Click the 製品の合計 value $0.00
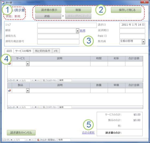Screen dimensions: 150x143 tap(137, 120)
